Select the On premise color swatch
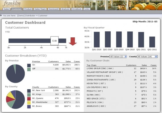Viewport: 162px width, 113px height. tap(29, 65)
